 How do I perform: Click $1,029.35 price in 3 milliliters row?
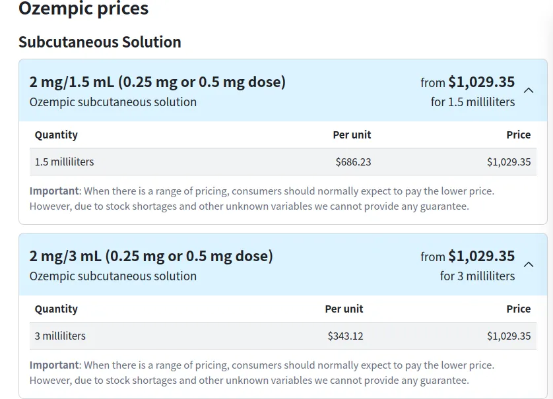pyautogui.click(x=508, y=336)
